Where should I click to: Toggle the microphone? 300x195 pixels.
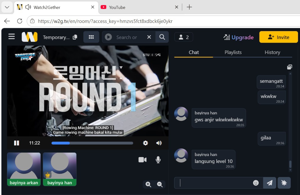(158, 160)
